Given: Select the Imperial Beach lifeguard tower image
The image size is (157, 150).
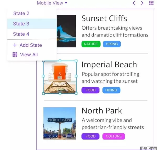Looking at the screenshot, I should [60, 77].
